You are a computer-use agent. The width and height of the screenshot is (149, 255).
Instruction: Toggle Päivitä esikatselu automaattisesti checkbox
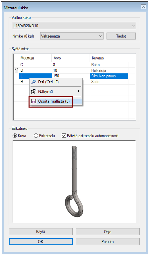pos(64,136)
